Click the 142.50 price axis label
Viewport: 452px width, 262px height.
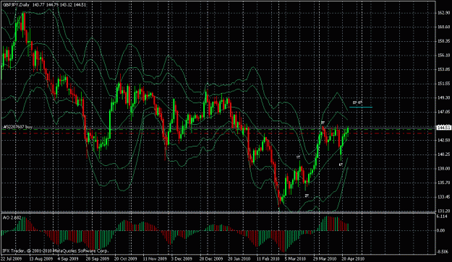point(443,140)
